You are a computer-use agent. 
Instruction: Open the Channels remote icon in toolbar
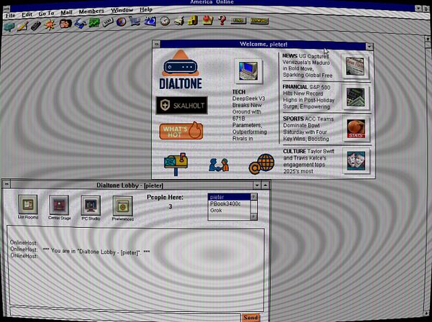coord(36,25)
